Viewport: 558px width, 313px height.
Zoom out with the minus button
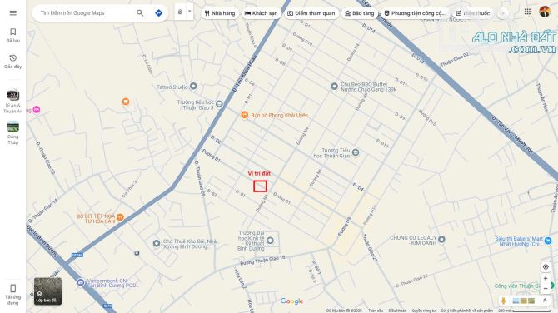tap(546, 289)
